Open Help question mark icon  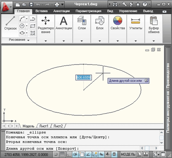(145, 4)
